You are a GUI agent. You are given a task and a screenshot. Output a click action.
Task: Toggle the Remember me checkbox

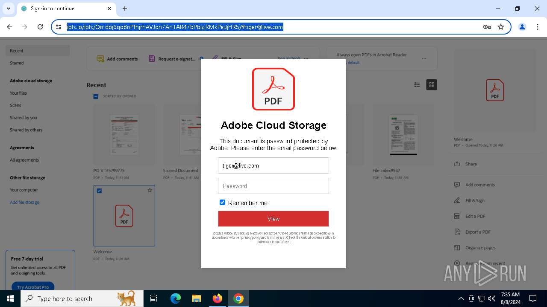tap(222, 203)
